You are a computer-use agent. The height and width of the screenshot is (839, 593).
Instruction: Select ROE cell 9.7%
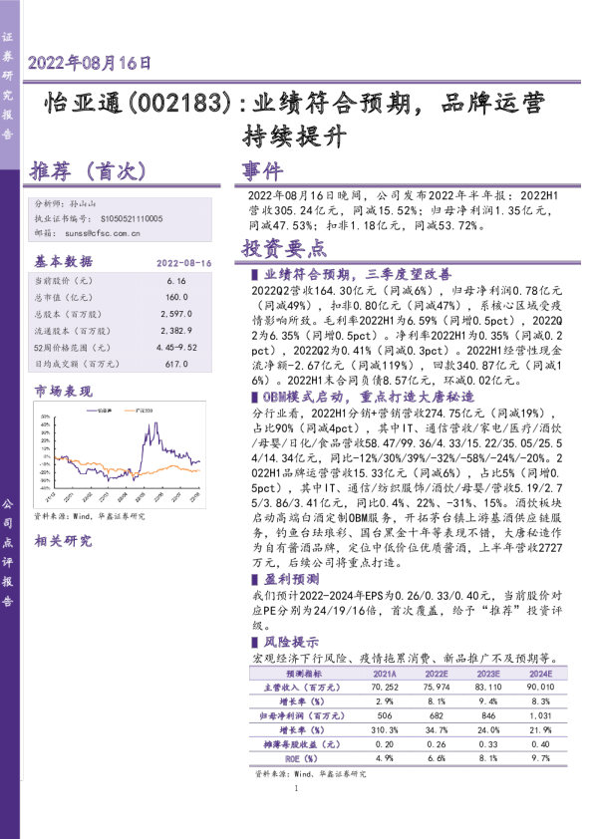(540, 758)
